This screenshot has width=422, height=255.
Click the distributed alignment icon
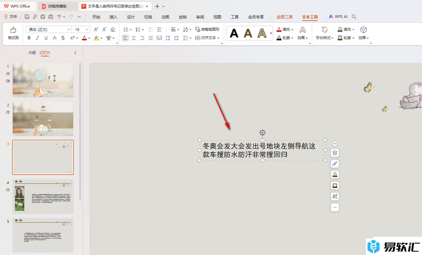(159, 38)
